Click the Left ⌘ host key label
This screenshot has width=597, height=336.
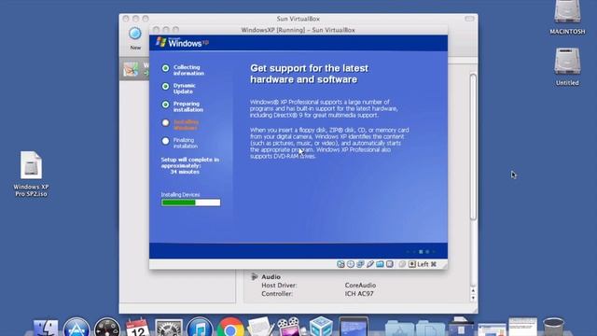point(427,264)
